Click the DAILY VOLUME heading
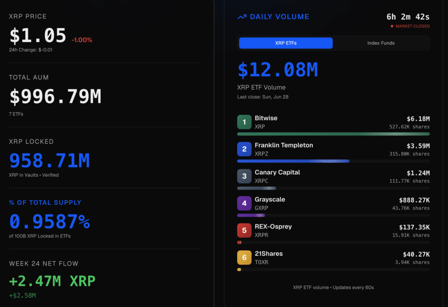448x307 pixels. [x=280, y=17]
